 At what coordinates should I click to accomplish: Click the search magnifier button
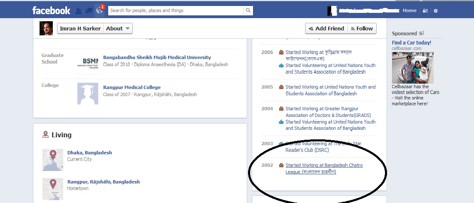point(248,10)
